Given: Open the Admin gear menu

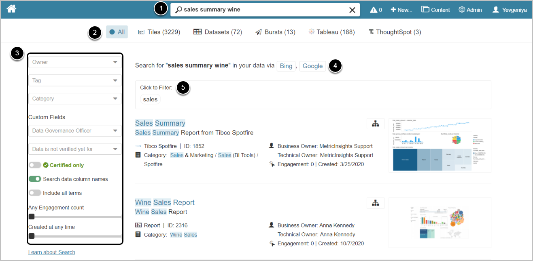Looking at the screenshot, I should pos(470,10).
